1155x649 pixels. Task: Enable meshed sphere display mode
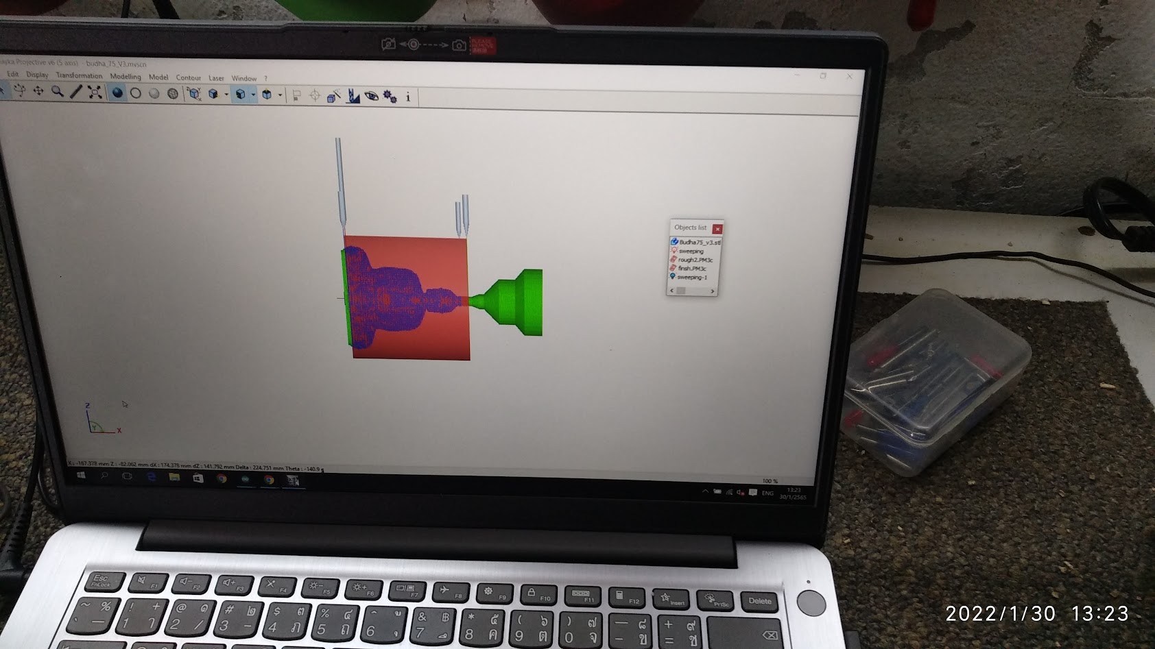pyautogui.click(x=173, y=93)
